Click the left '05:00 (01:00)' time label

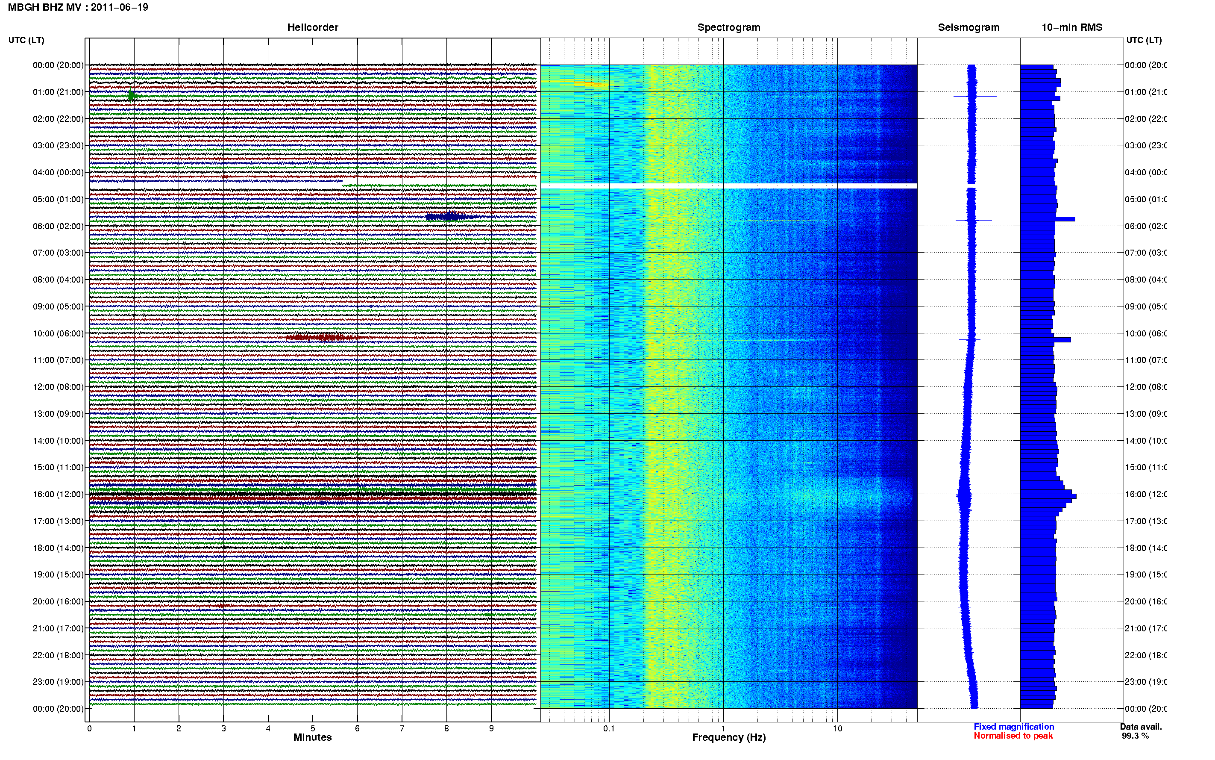pyautogui.click(x=58, y=199)
